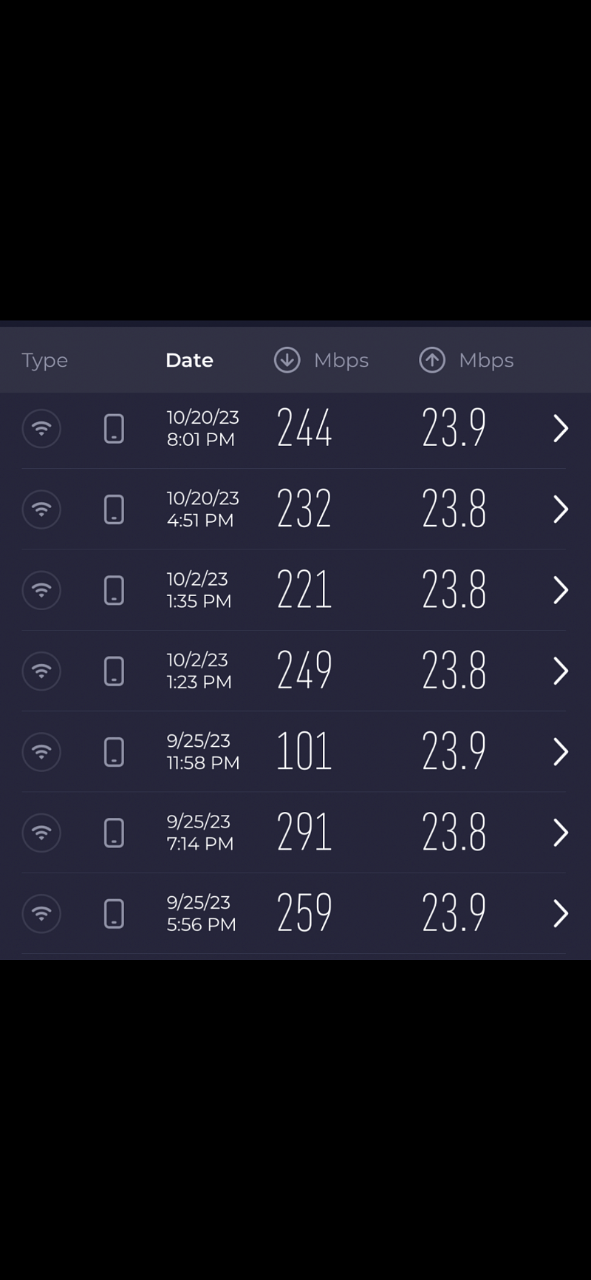This screenshot has width=591, height=1280.
Task: Open the 9/25/23 5:56 PM test entry
Action: pyautogui.click(x=294, y=914)
